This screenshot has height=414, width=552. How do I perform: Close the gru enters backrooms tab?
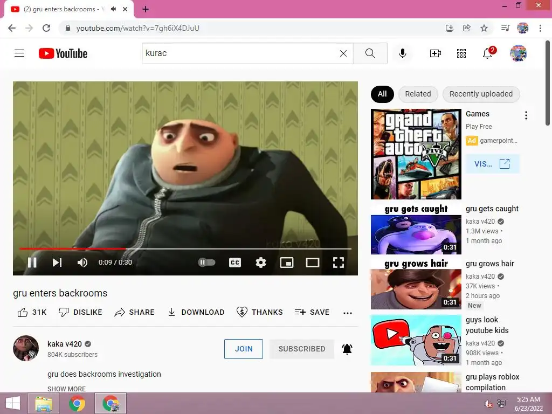(x=125, y=9)
